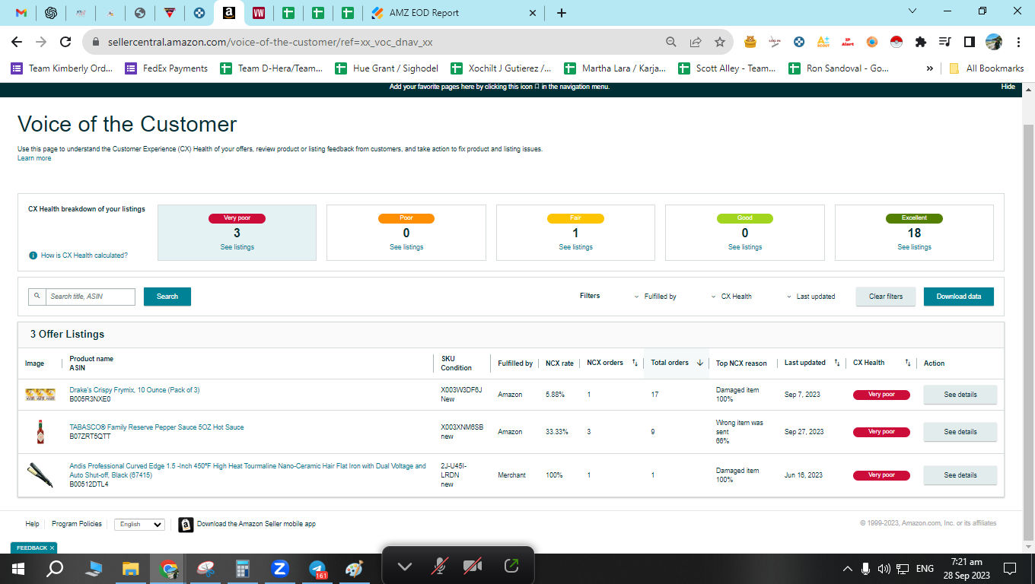Open the media controls icon

[x=945, y=42]
